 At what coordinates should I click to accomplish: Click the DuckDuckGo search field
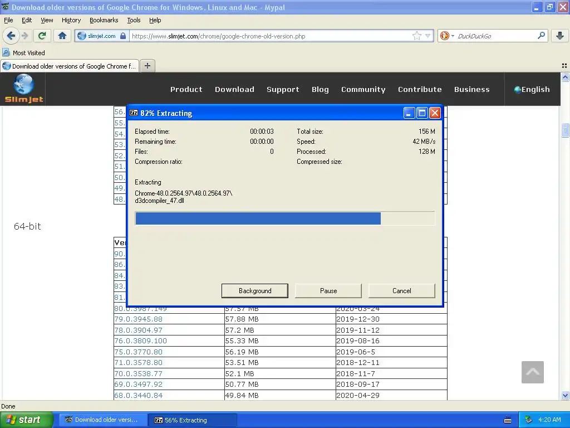(496, 36)
